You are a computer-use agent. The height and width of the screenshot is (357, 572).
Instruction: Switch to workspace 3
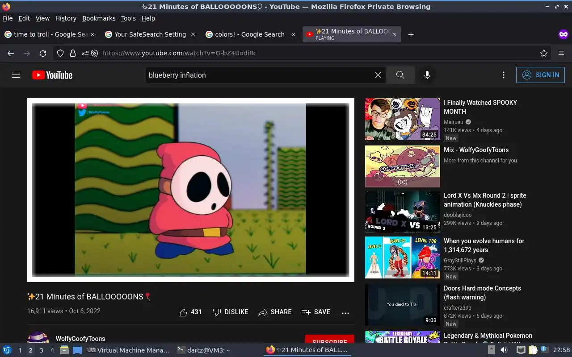(41, 350)
